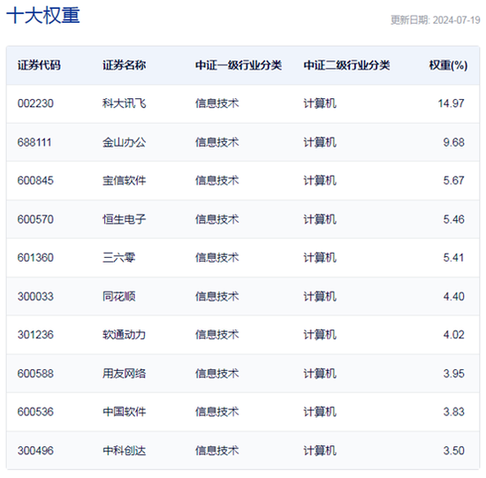486x478 pixels.
Task: Click 计算机 in the 软通动力 row
Action: [320, 335]
